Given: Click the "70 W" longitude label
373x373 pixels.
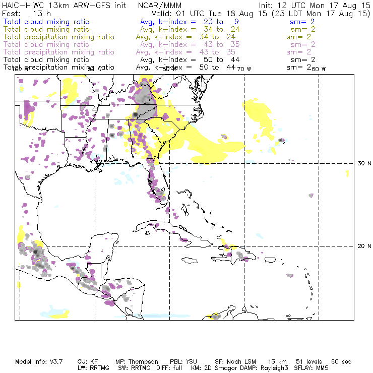Looking at the screenshot, I should (244, 69).
